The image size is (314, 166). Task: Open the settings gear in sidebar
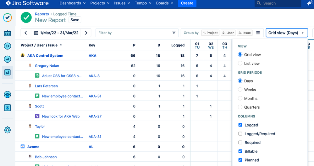coord(8,130)
